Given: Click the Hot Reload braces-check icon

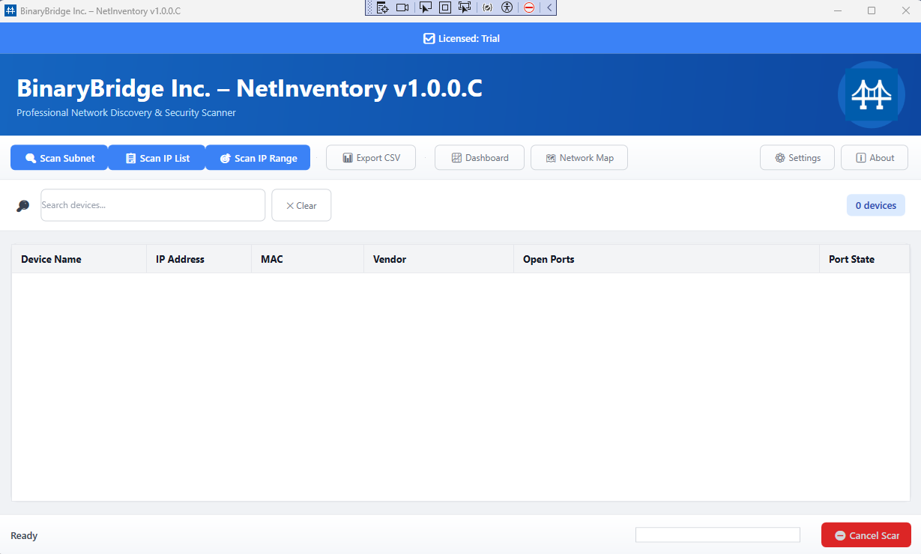Looking at the screenshot, I should tap(488, 7).
